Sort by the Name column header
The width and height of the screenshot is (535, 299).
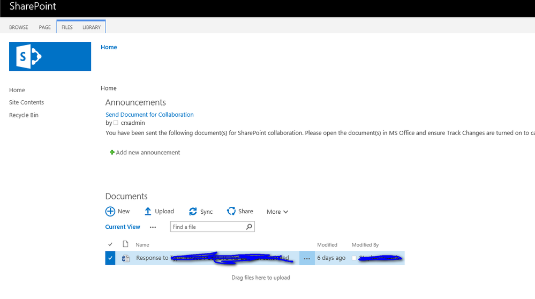coord(142,245)
